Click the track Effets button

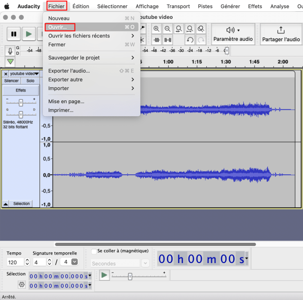(x=21, y=91)
